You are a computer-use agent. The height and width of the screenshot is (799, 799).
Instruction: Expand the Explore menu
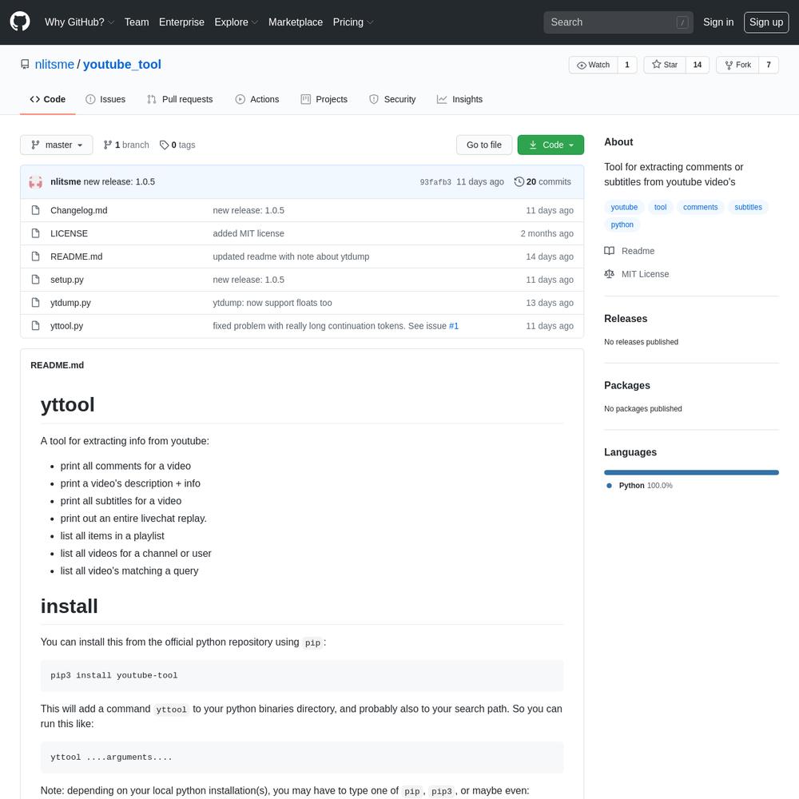(237, 22)
